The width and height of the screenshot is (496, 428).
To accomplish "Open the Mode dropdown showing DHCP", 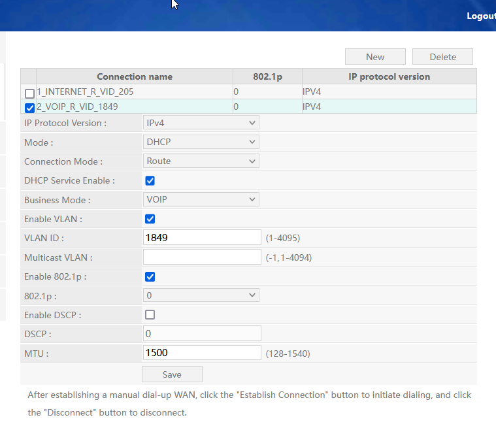I will coord(201,142).
